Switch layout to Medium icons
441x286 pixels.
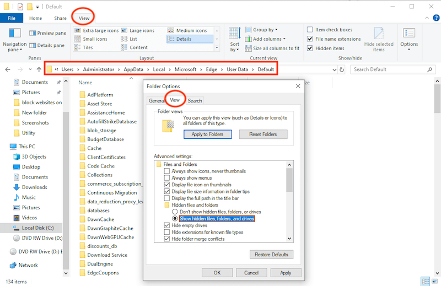[187, 30]
